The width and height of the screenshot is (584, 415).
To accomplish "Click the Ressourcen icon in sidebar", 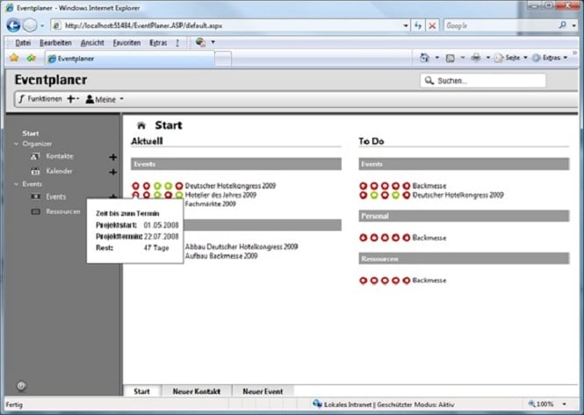I will pyautogui.click(x=35, y=211).
